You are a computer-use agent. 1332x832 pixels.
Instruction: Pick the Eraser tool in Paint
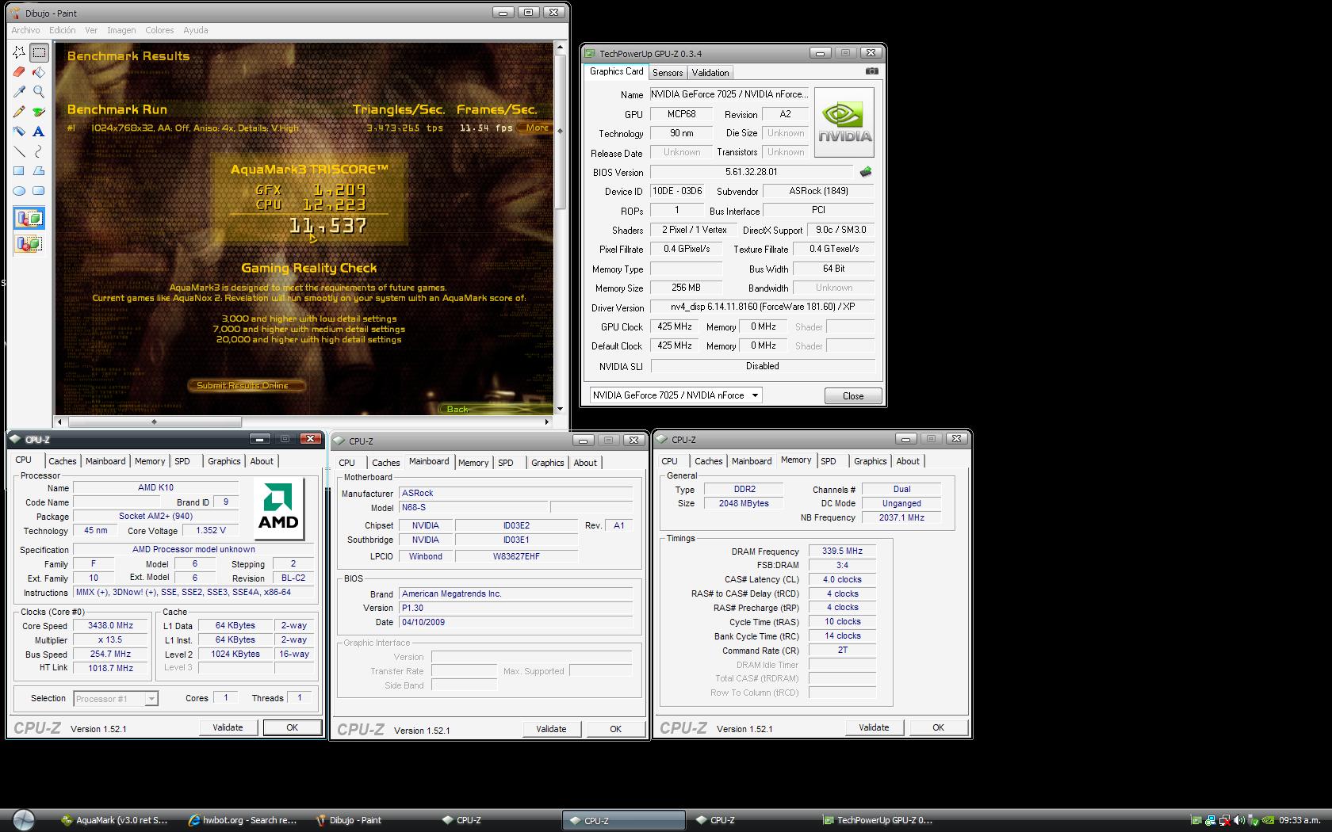(x=19, y=72)
